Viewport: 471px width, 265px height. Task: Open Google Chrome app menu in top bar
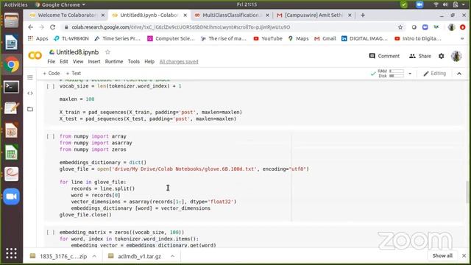point(60,4)
